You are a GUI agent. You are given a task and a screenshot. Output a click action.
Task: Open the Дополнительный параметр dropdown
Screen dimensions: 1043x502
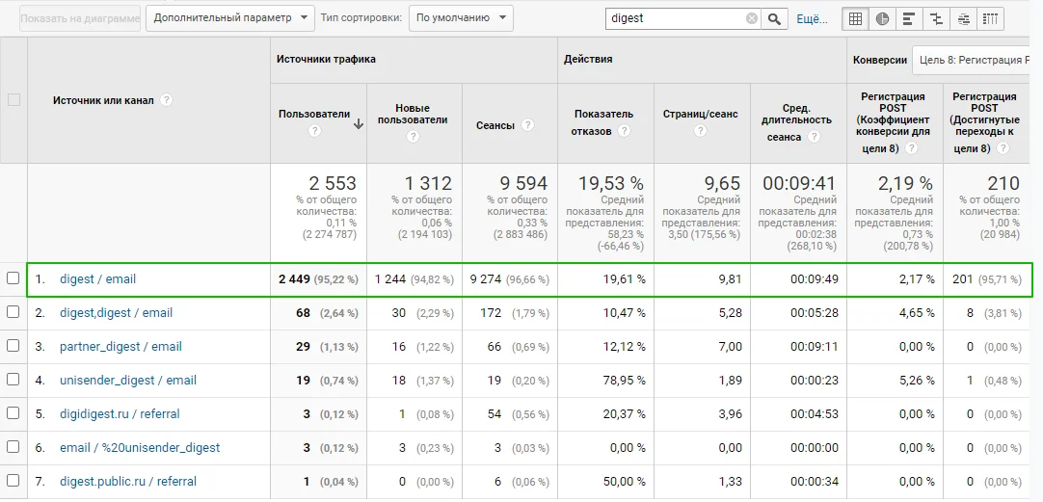pyautogui.click(x=230, y=18)
